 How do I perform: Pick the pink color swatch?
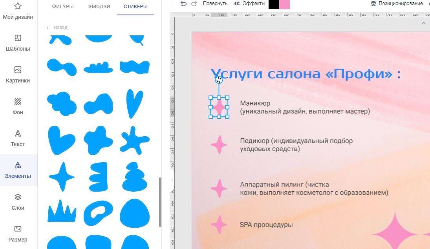point(285,4)
